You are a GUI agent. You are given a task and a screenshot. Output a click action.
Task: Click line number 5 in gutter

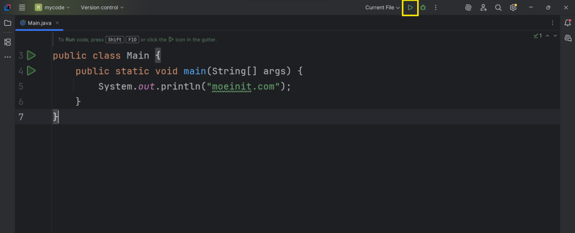tap(21, 86)
